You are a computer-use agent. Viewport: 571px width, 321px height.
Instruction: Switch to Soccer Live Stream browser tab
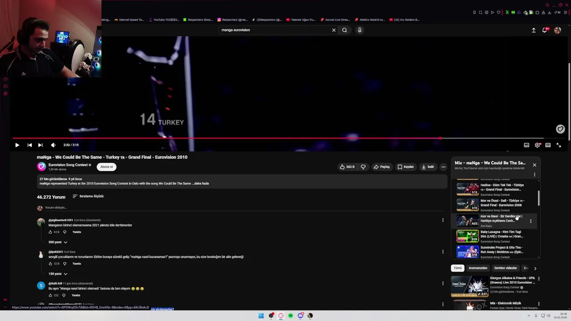pyautogui.click(x=335, y=20)
